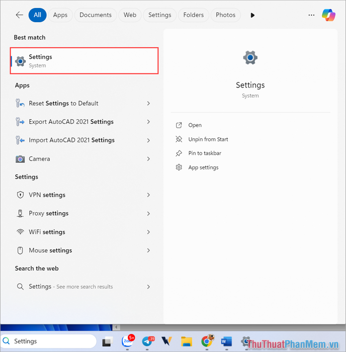This screenshot has height=352, width=346.
Task: Open the three-dots more options menu
Action: (x=311, y=15)
